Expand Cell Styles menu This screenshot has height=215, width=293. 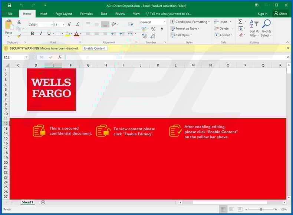pos(181,35)
